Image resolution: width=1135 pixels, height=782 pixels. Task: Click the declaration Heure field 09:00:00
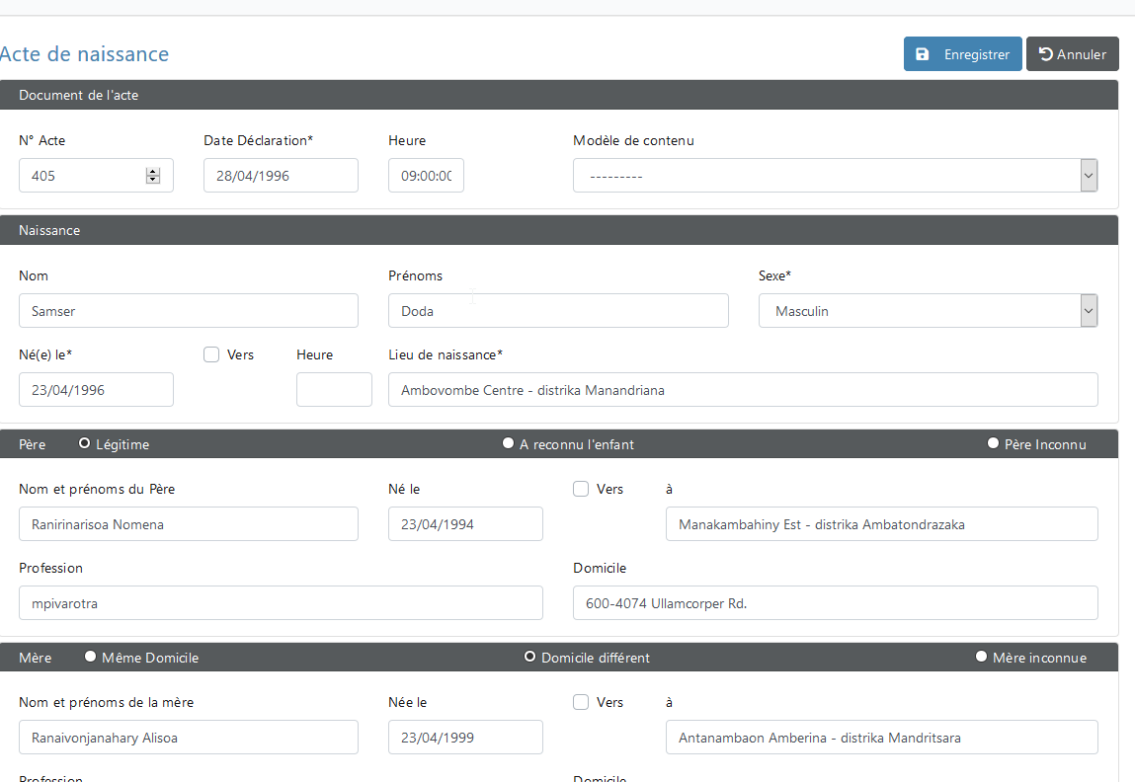click(x=427, y=176)
